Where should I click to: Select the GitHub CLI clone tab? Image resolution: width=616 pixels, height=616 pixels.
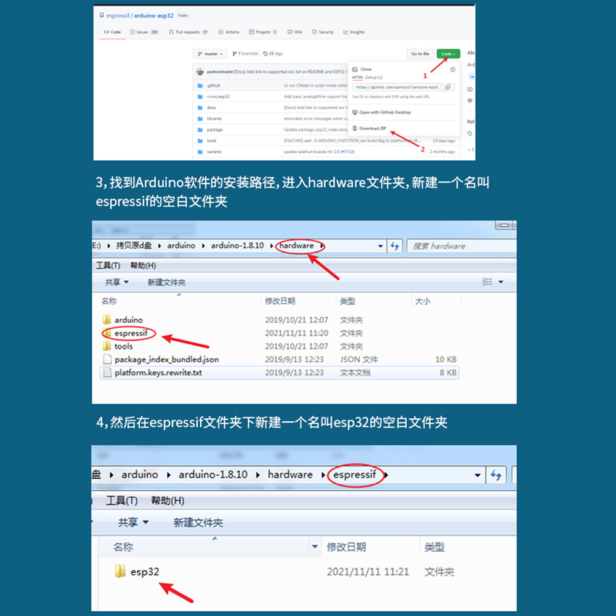pos(374,78)
